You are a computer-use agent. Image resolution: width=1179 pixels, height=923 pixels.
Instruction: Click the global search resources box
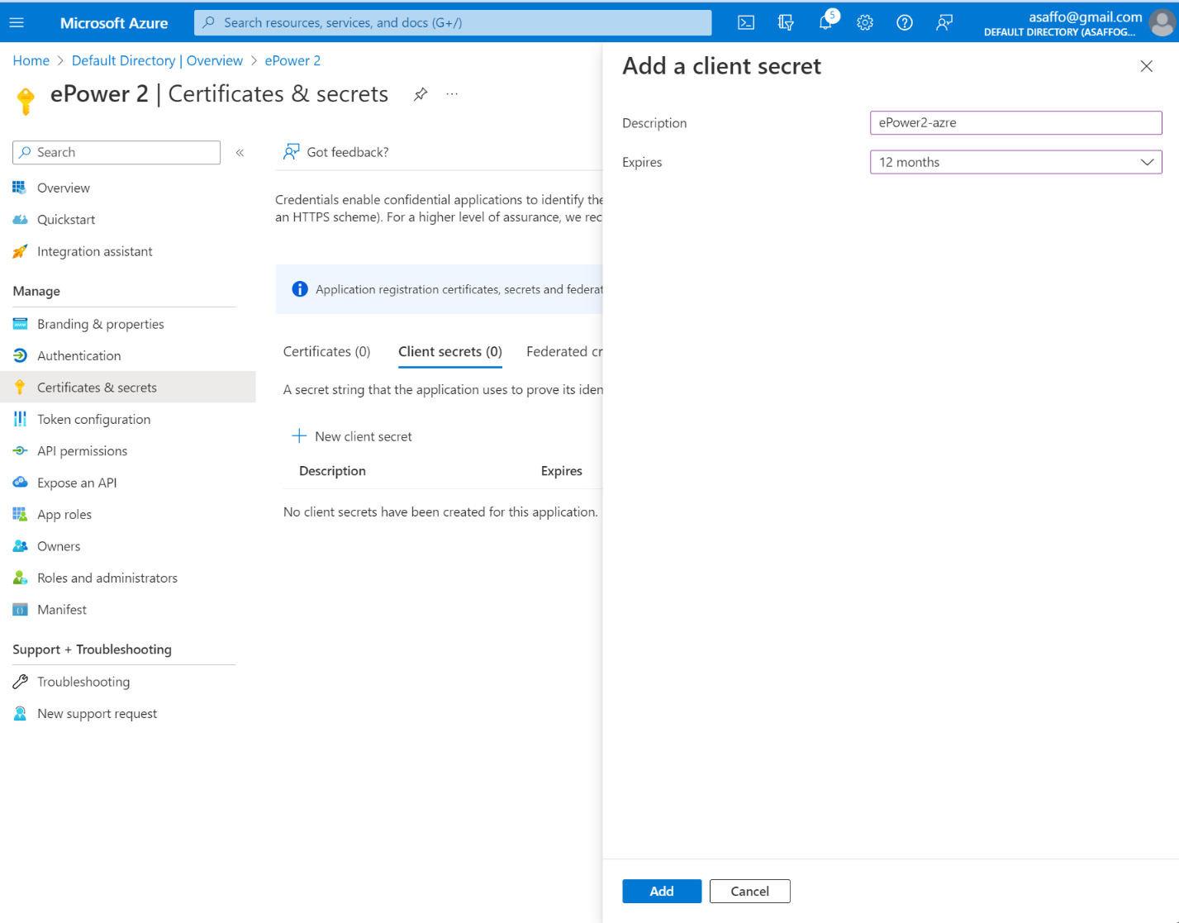click(x=453, y=22)
